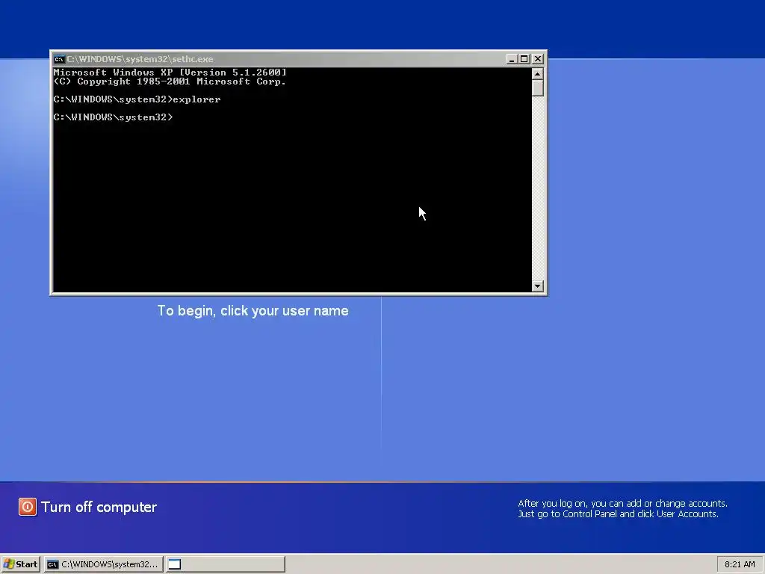Click the red Turn off computer power icon
Screen dimensions: 765x574
pyautogui.click(x=28, y=507)
